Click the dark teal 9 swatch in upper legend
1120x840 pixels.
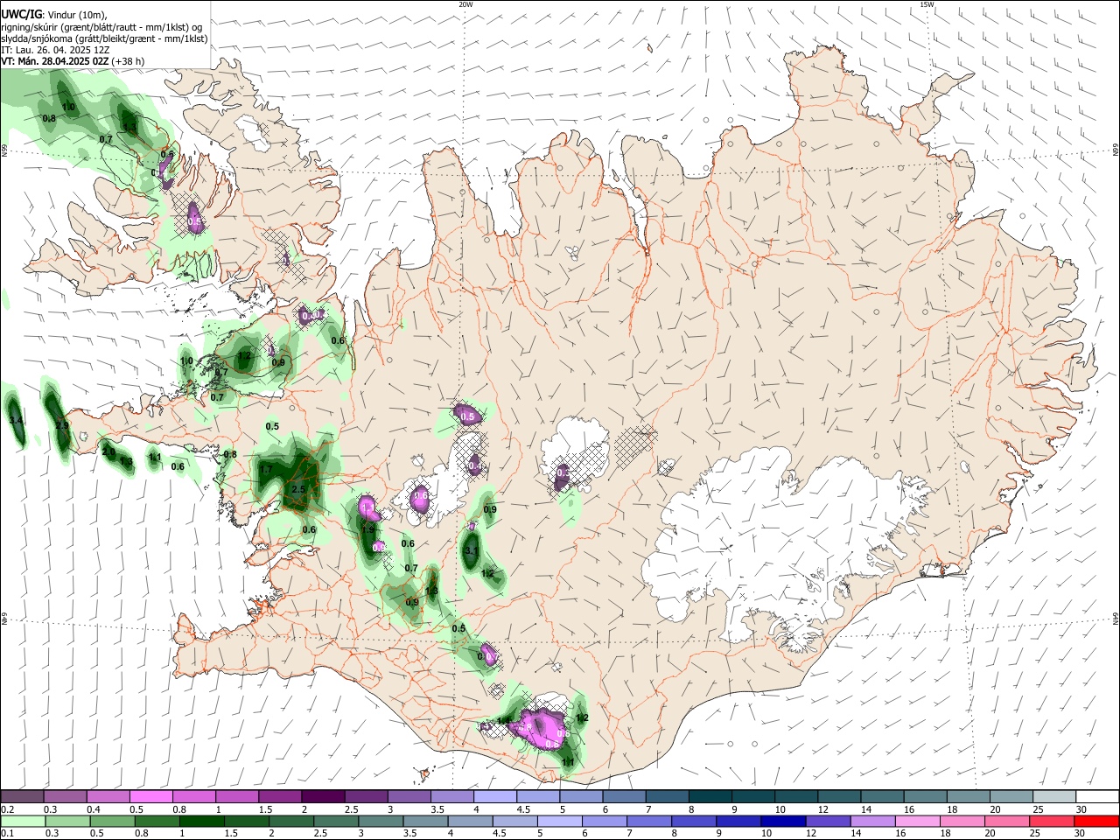tap(753, 796)
